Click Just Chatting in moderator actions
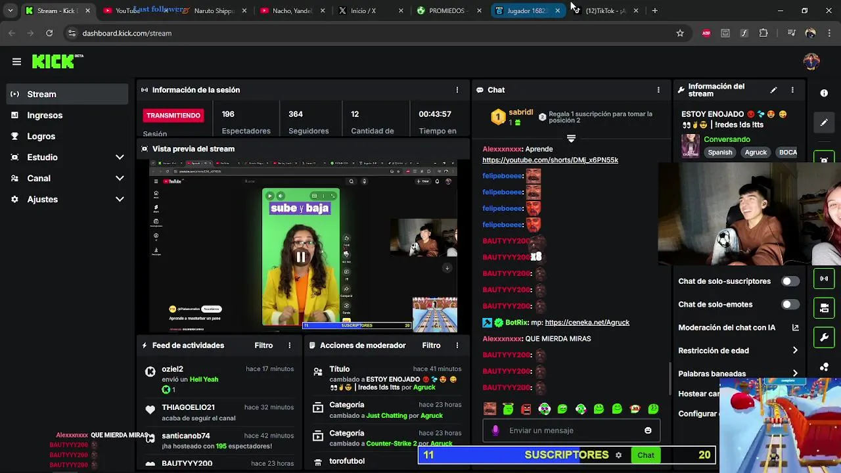 (386, 416)
